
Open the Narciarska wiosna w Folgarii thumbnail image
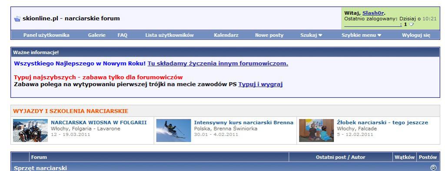tap(30, 130)
